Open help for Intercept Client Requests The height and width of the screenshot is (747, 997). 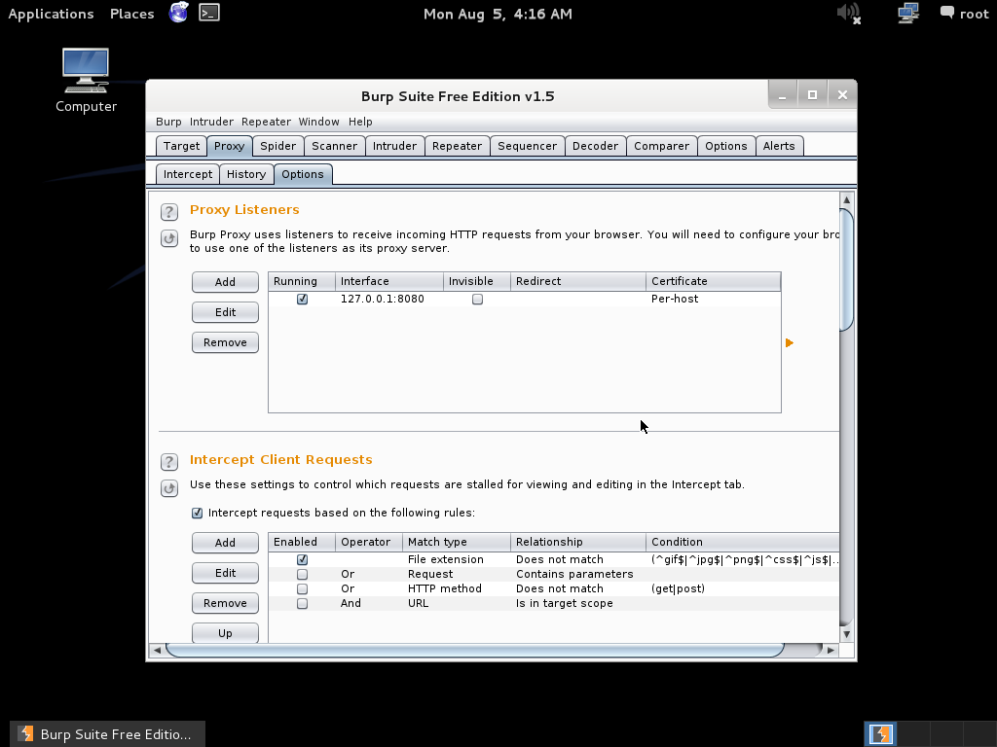coord(169,462)
